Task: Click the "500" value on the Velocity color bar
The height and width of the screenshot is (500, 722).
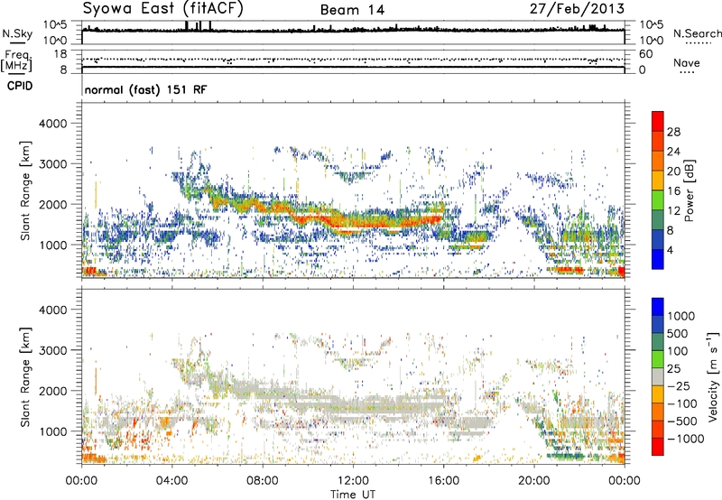Action: tap(677, 333)
